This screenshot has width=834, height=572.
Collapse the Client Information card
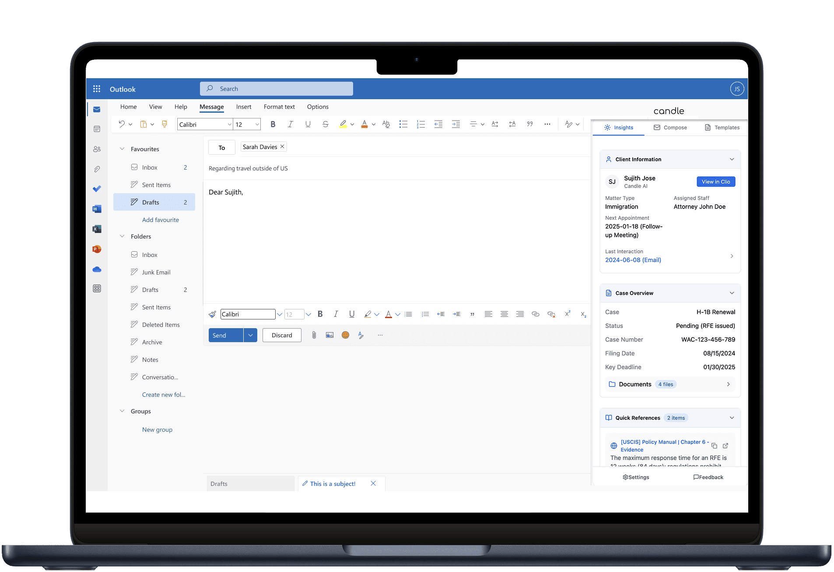[x=732, y=159]
